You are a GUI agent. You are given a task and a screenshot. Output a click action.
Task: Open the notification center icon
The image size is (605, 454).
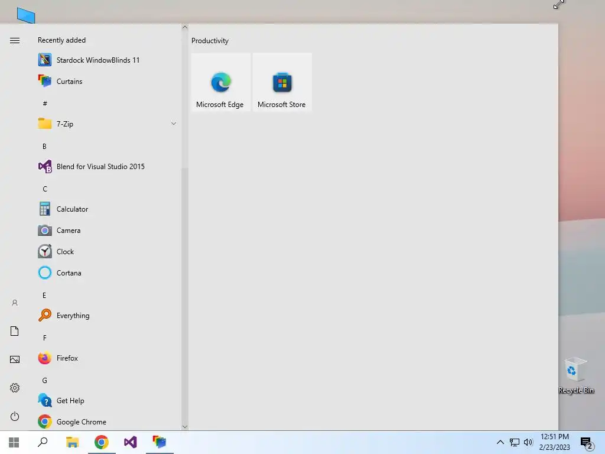(x=587, y=443)
